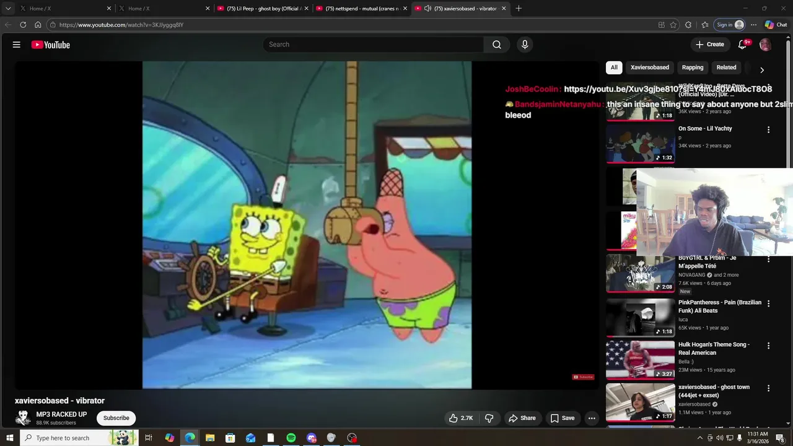Open a new browser tab

tap(519, 9)
